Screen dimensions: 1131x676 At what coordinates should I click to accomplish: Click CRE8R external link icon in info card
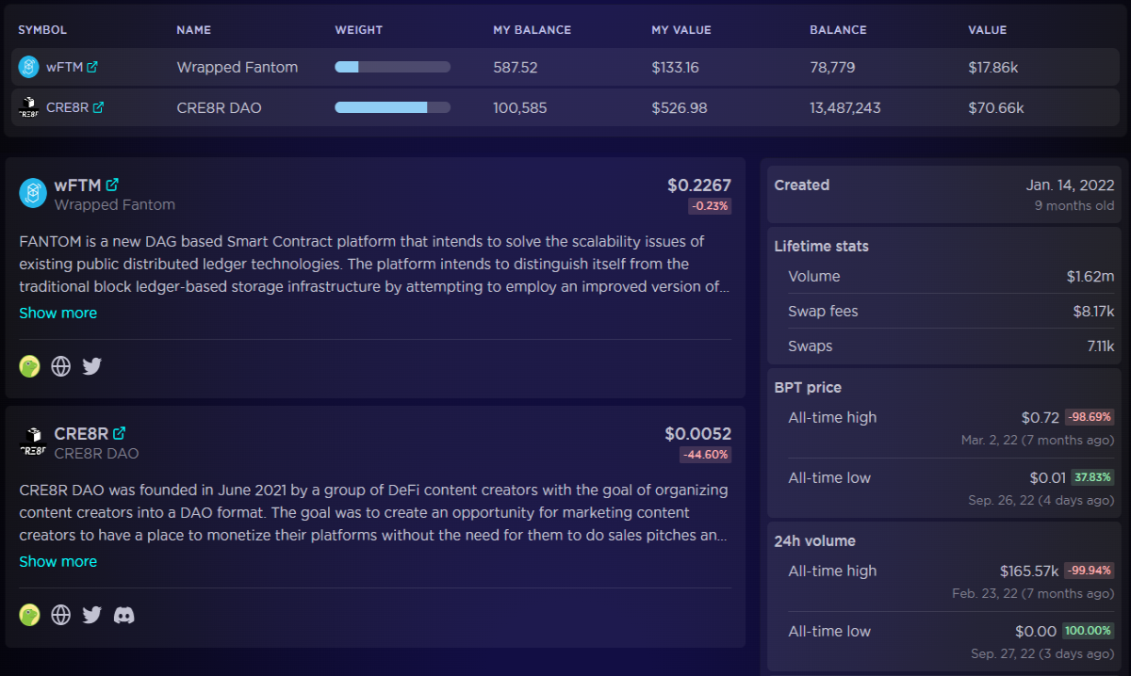tap(119, 433)
